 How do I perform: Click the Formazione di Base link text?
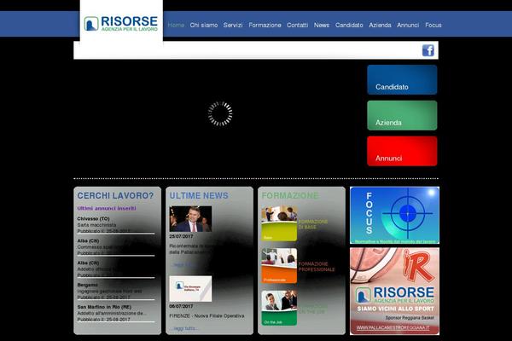pos(313,224)
